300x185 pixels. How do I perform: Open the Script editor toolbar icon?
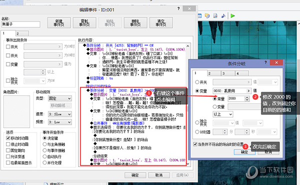[x=215, y=16]
